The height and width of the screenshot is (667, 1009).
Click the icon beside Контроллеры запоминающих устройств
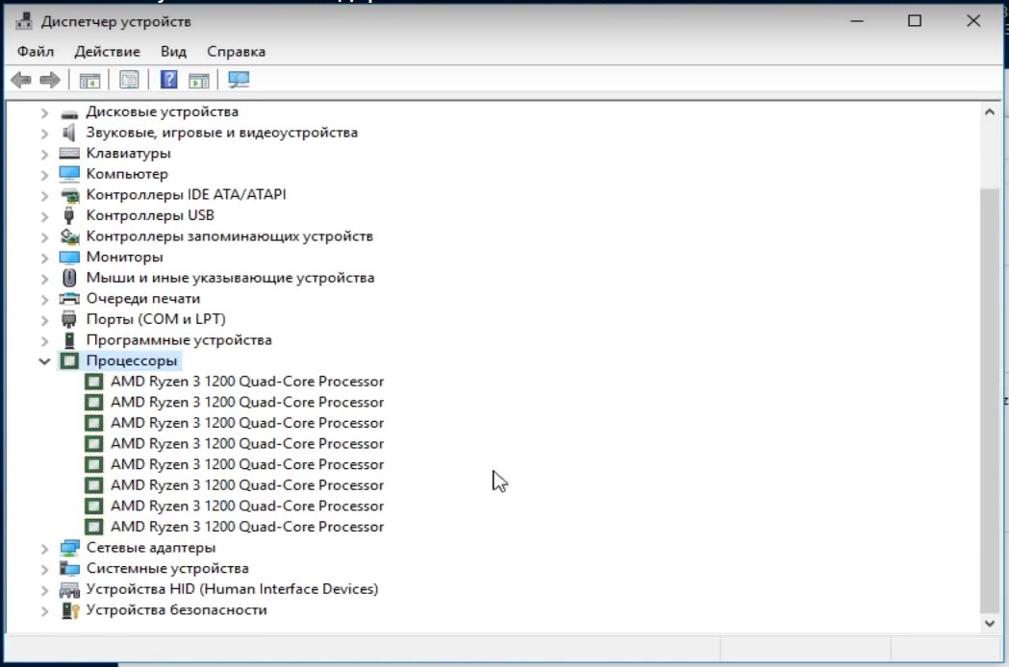click(69, 236)
